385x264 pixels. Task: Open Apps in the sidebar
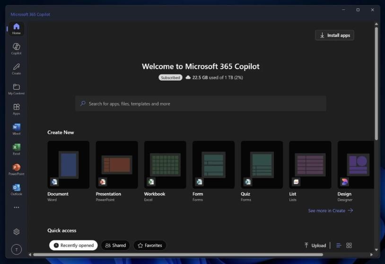pyautogui.click(x=17, y=109)
